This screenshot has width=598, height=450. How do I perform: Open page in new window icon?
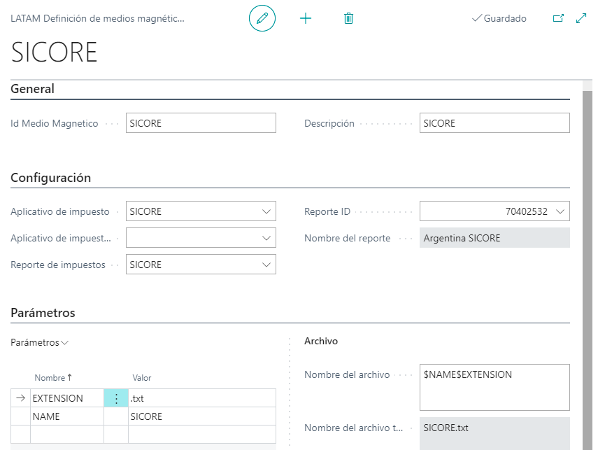pos(558,18)
